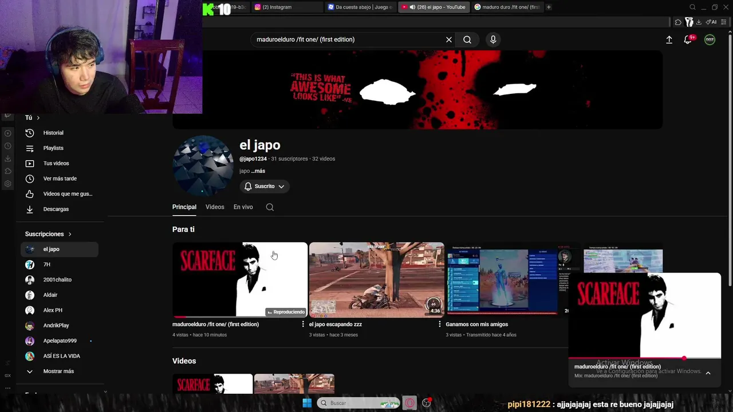The image size is (733, 412).
Task: Select el japo subscription
Action: 60,249
